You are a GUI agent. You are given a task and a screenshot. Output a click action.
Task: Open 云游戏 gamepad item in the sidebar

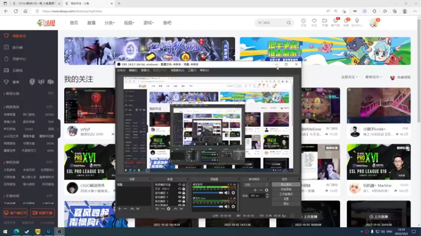coord(14,70)
